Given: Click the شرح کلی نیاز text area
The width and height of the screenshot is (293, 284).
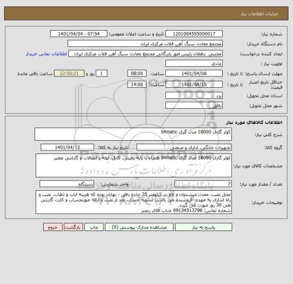Looking at the screenshot, I should tap(133, 134).
